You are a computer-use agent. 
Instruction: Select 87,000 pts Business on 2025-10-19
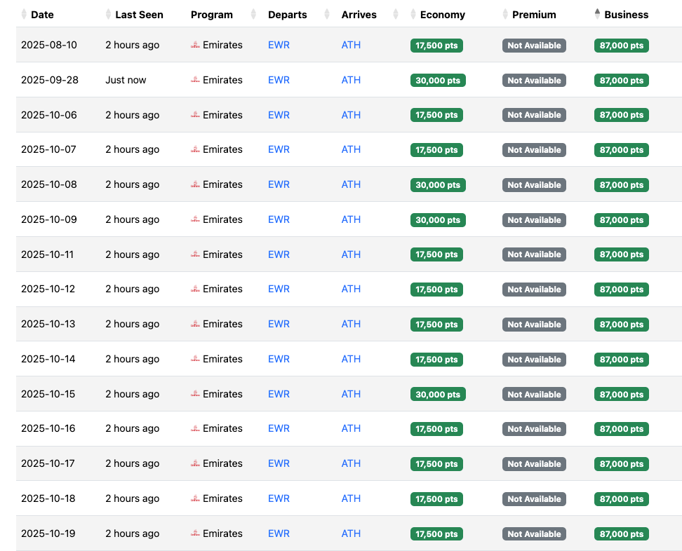pyautogui.click(x=622, y=533)
